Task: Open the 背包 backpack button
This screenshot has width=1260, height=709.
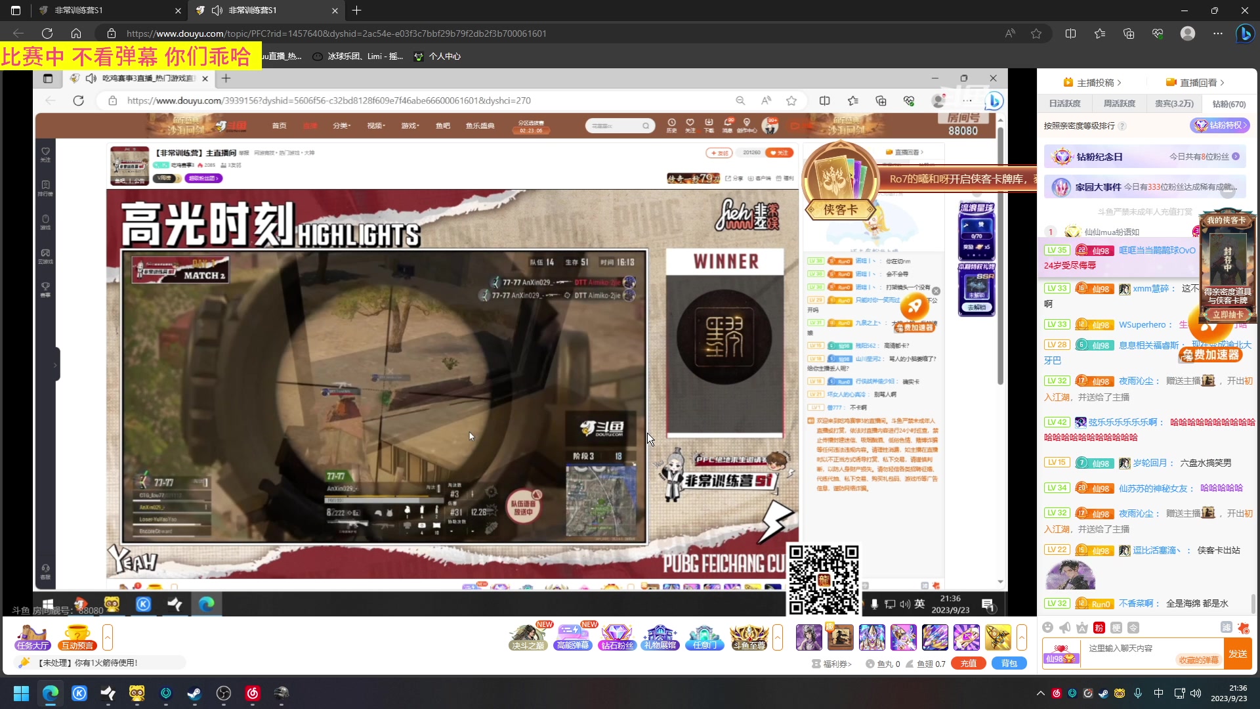Action: (x=1009, y=664)
